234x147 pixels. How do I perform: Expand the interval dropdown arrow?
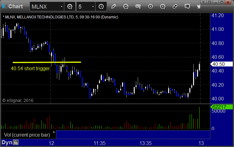[x=93, y=6]
